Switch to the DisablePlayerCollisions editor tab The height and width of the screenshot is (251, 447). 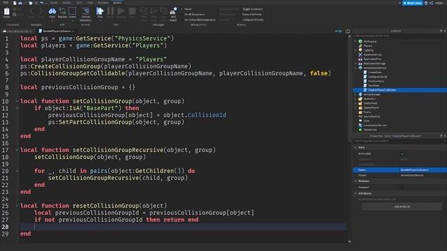click(x=57, y=31)
